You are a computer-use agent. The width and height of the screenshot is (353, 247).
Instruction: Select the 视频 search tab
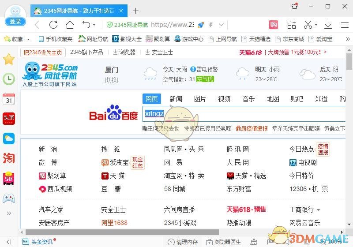[224, 99]
